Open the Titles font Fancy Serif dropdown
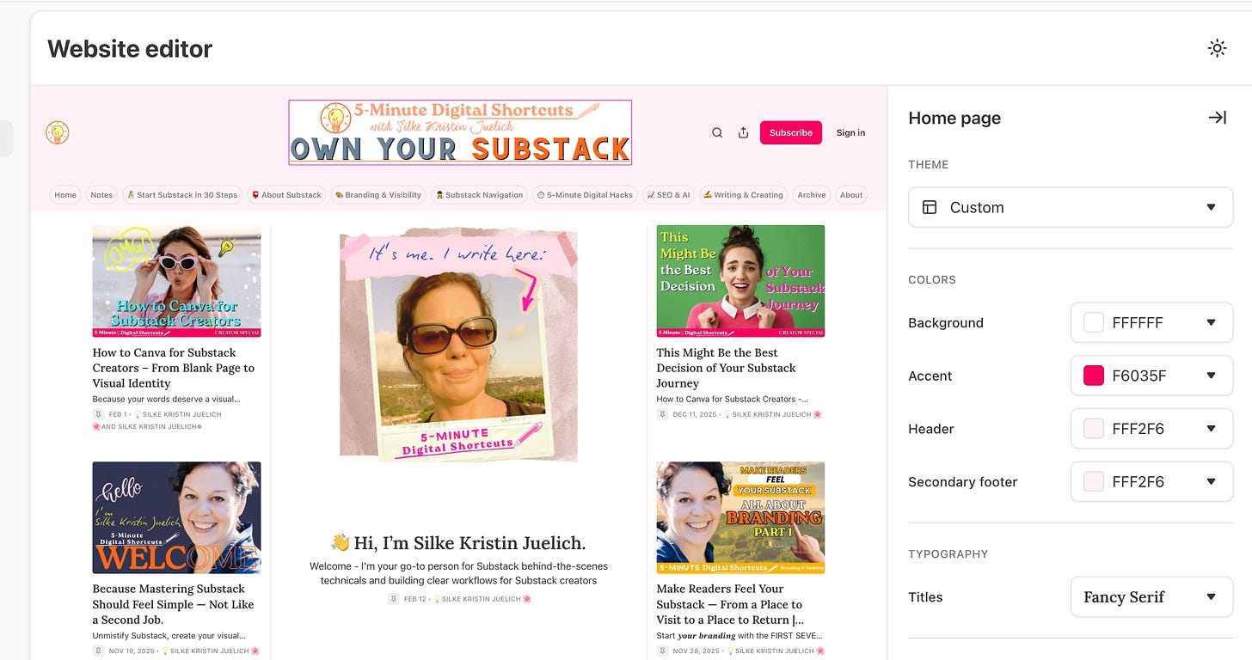Screen dimensions: 1252x660 tap(1151, 596)
